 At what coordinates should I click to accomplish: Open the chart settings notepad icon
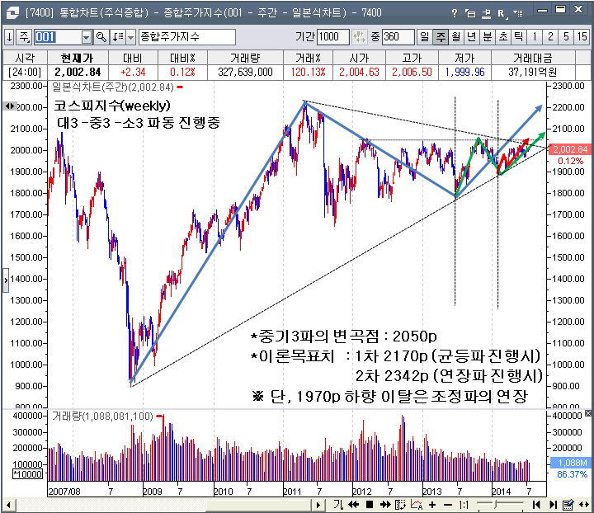point(568,505)
